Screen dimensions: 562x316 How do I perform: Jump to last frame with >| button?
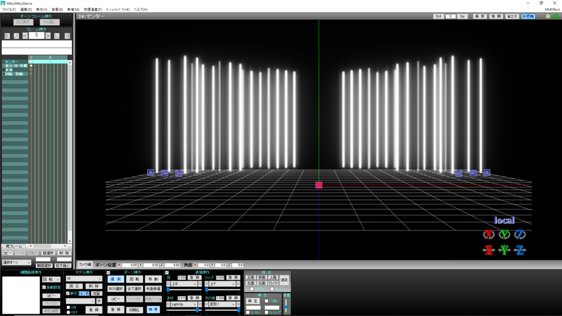(67, 36)
